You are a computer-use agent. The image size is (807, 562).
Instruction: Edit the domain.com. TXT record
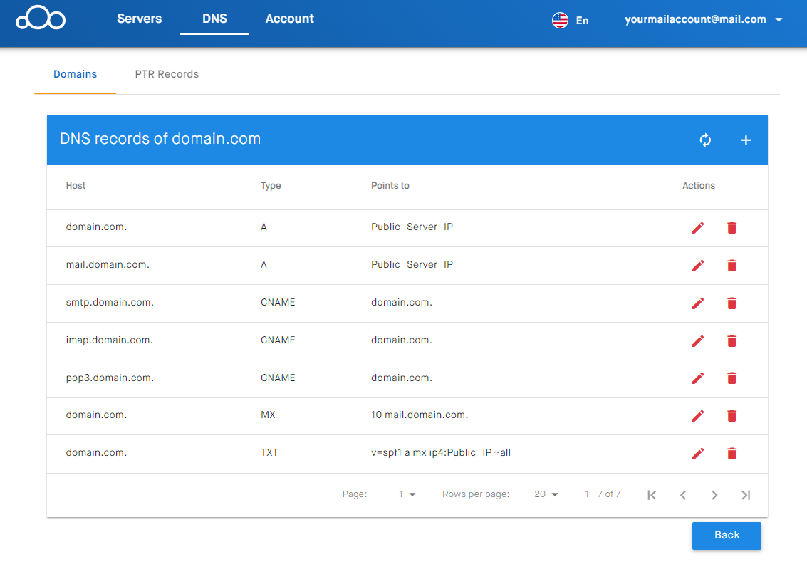(x=698, y=454)
